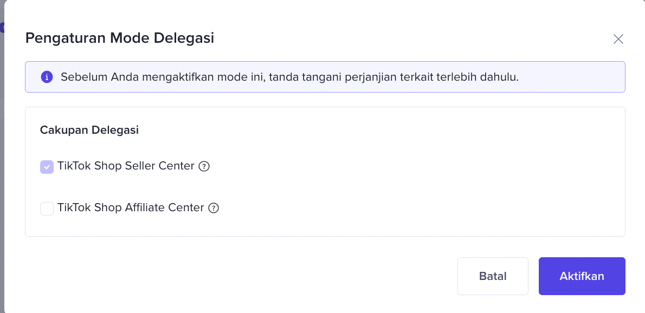
Task: Click the Cakupan Delegasi heading
Action: coord(89,130)
